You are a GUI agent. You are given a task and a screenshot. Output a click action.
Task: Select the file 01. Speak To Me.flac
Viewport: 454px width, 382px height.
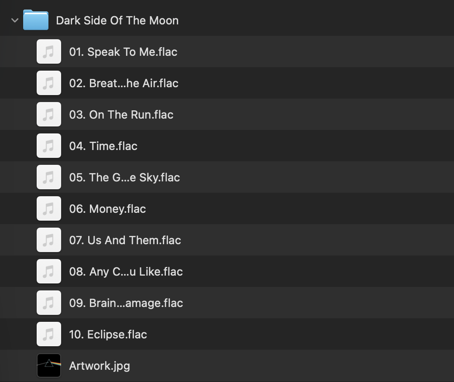coord(123,52)
